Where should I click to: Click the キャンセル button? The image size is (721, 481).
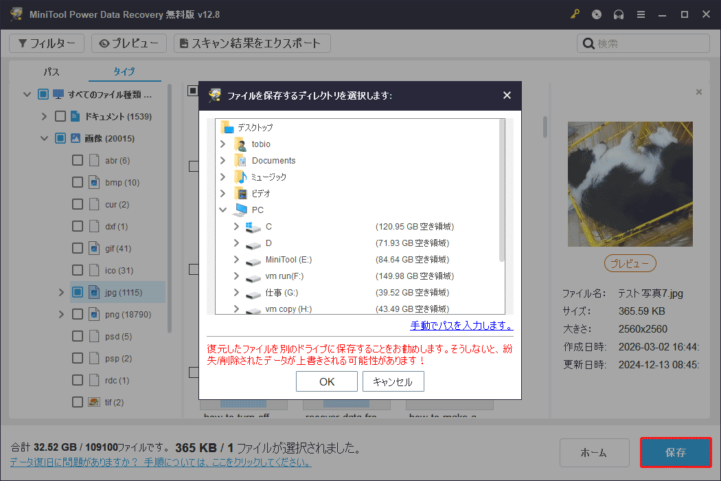coord(393,381)
